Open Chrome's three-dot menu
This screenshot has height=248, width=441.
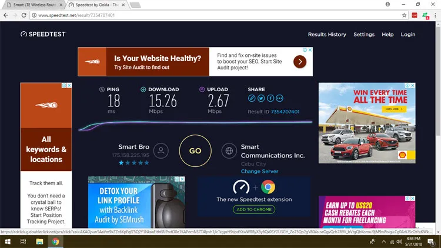(x=435, y=15)
